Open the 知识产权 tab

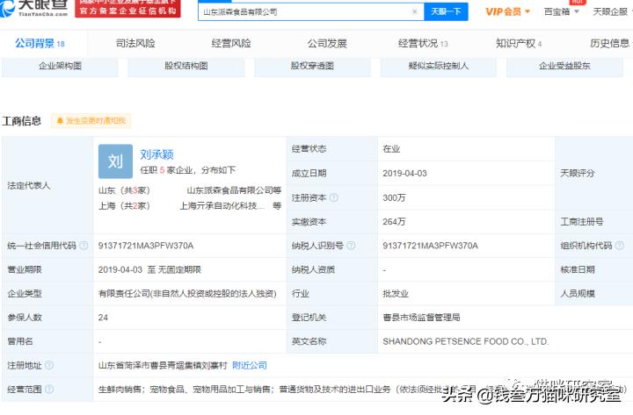[519, 43]
